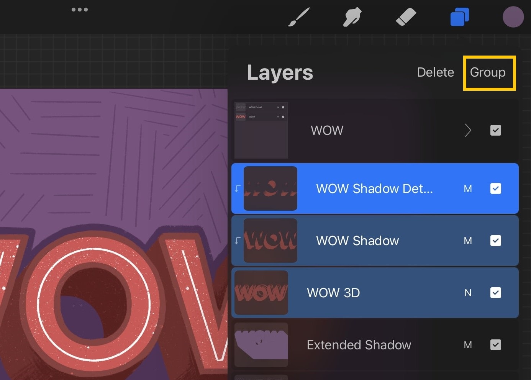The width and height of the screenshot is (531, 380).
Task: Change blend mode of Extended Shadow
Action: pyautogui.click(x=468, y=345)
